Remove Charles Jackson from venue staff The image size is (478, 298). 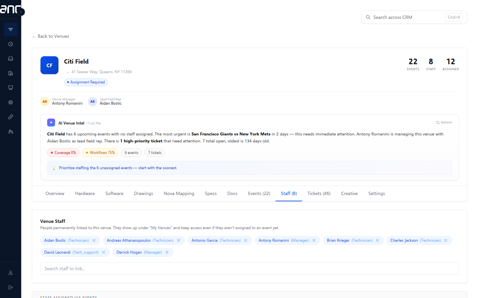pos(446,240)
